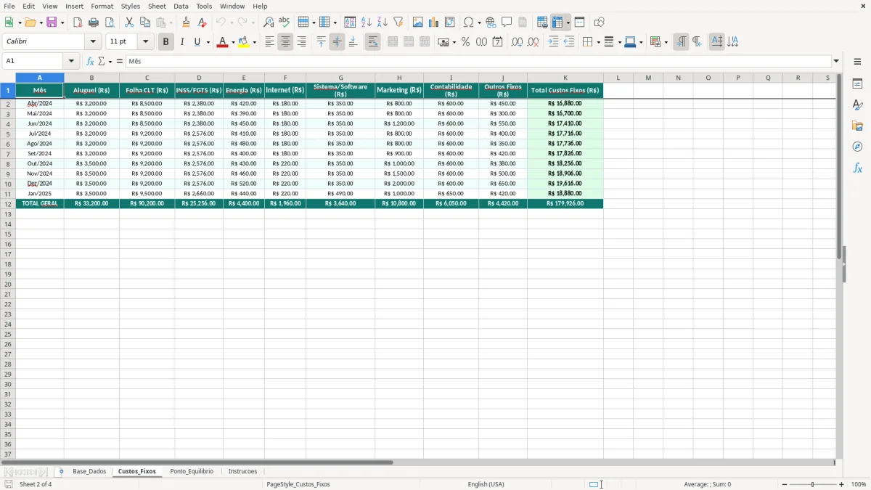This screenshot has height=490, width=871.
Task: Open sidebar Functions fx panel
Action: 857,168
